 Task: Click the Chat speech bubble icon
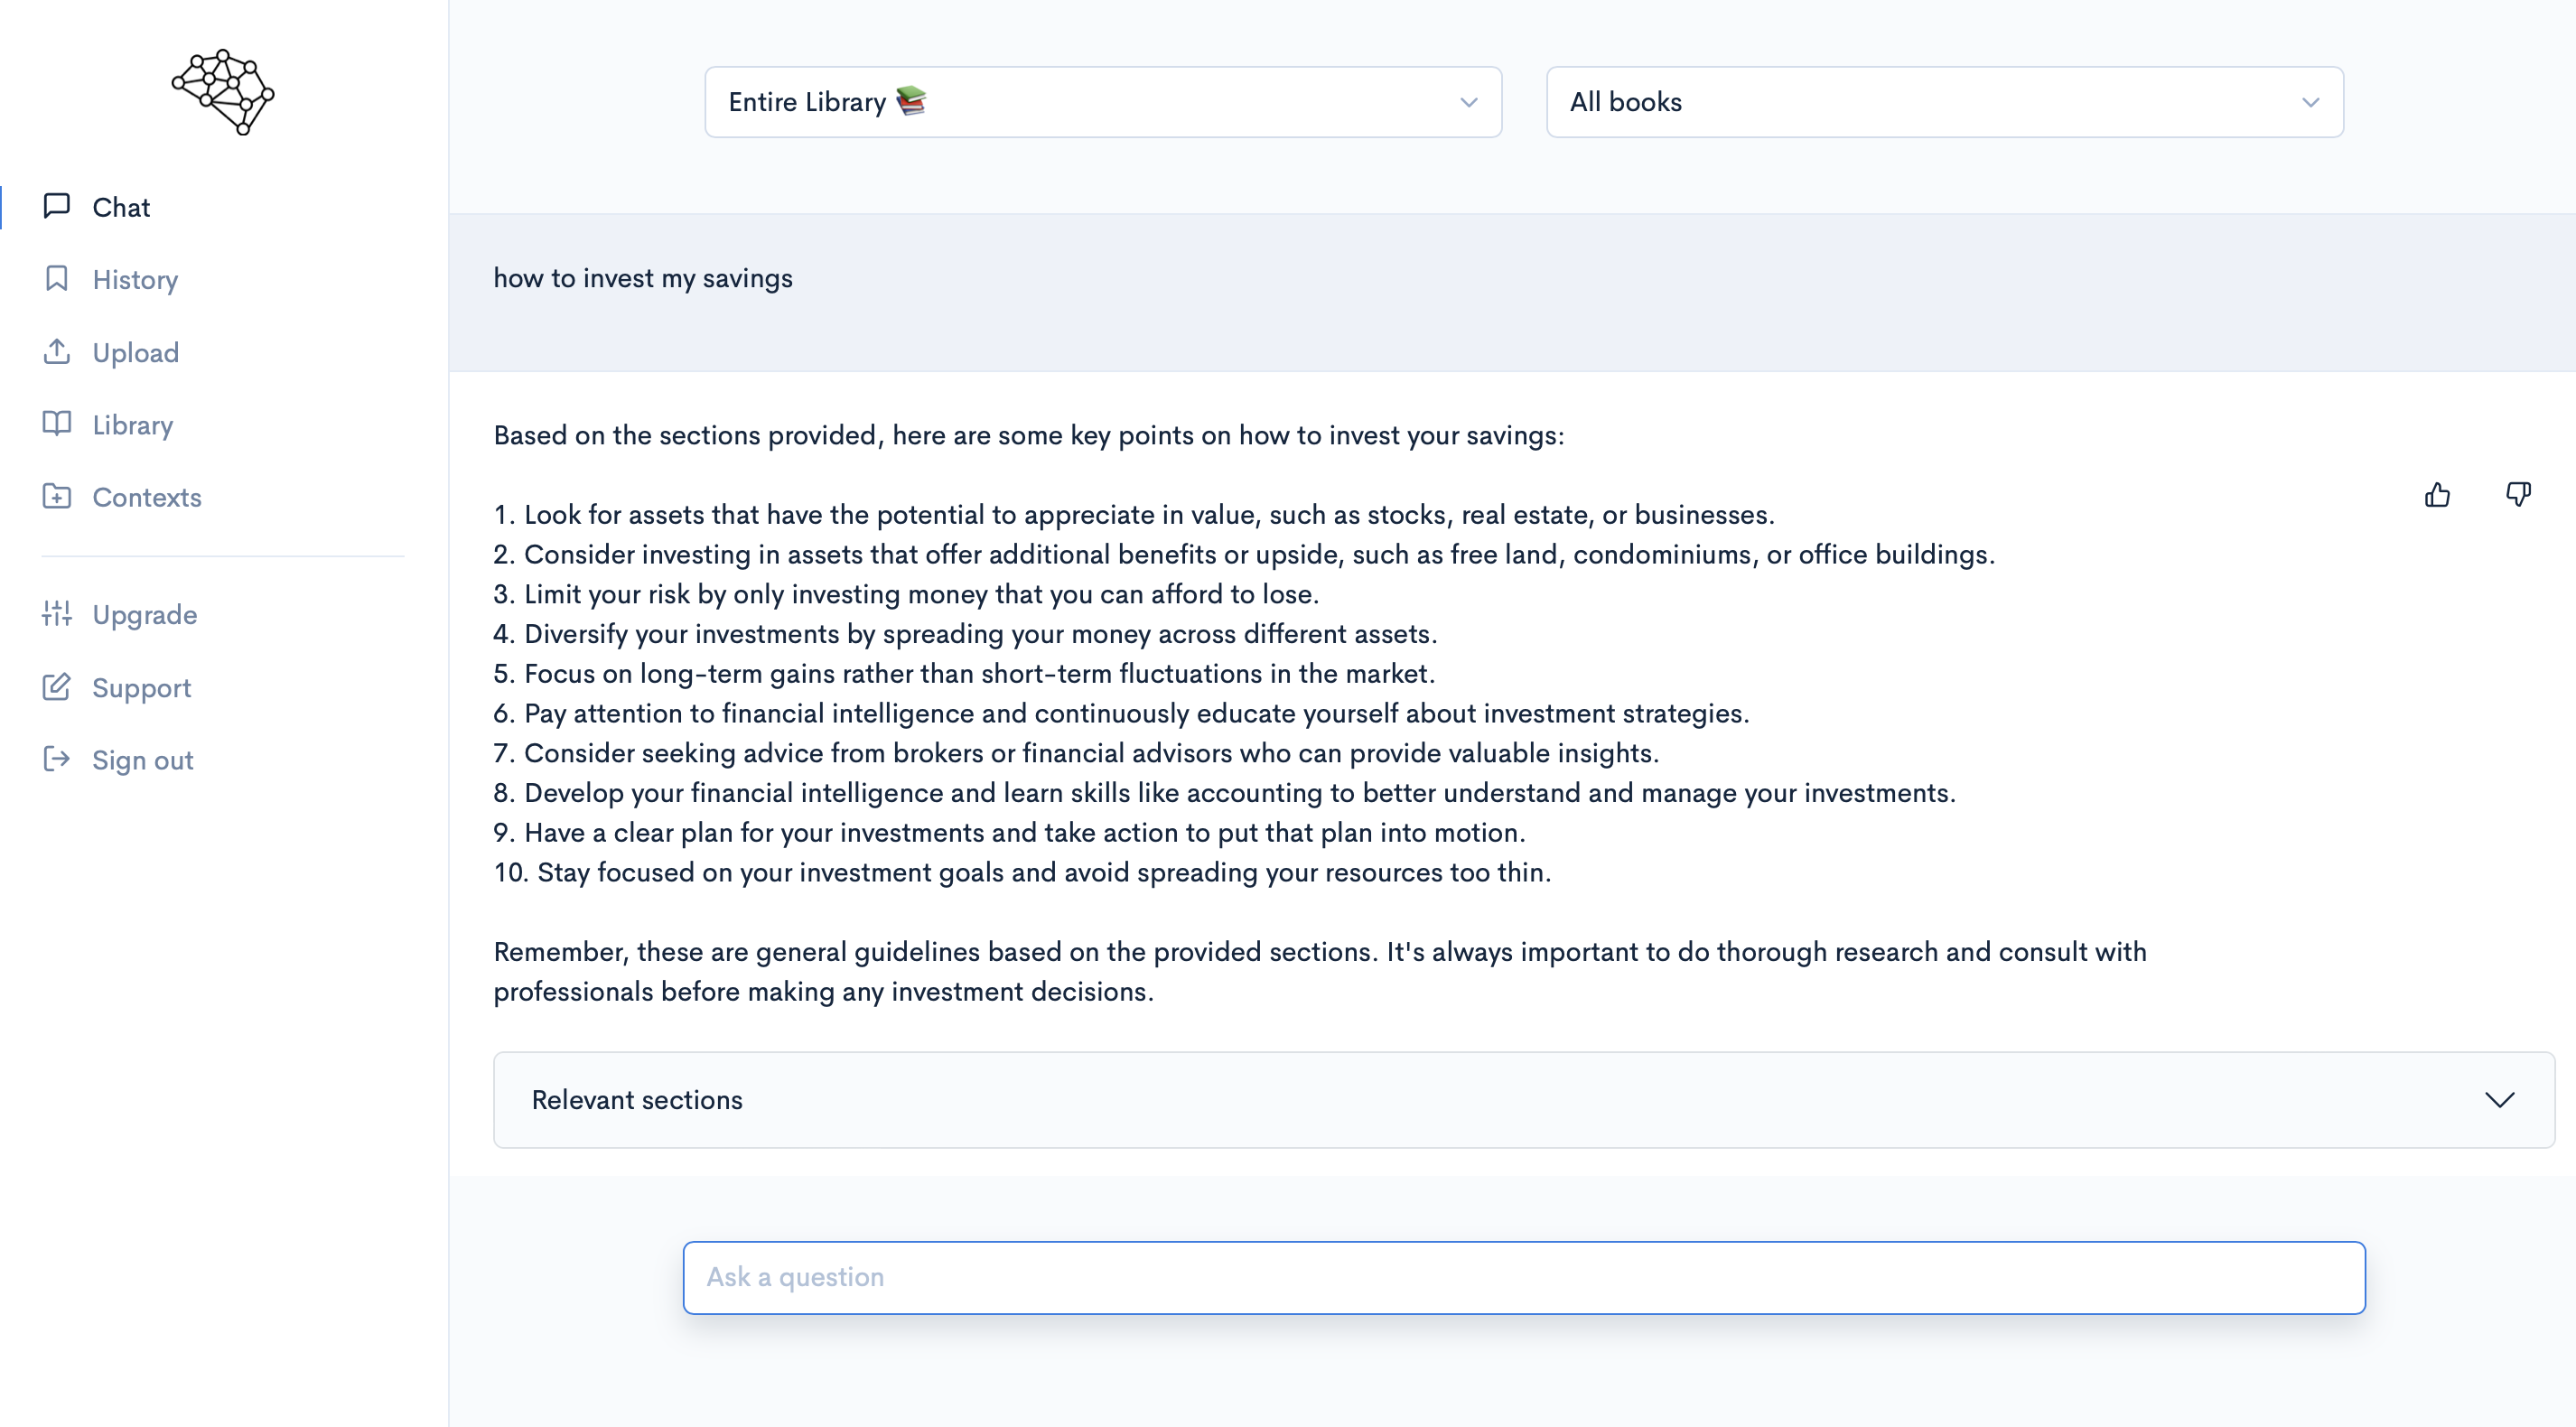[x=57, y=206]
